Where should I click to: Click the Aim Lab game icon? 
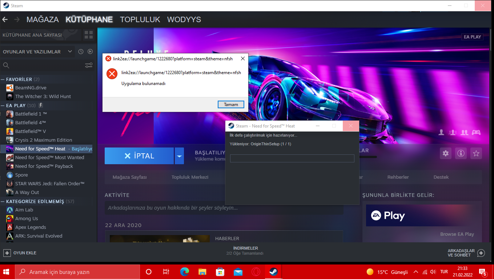[10, 210]
